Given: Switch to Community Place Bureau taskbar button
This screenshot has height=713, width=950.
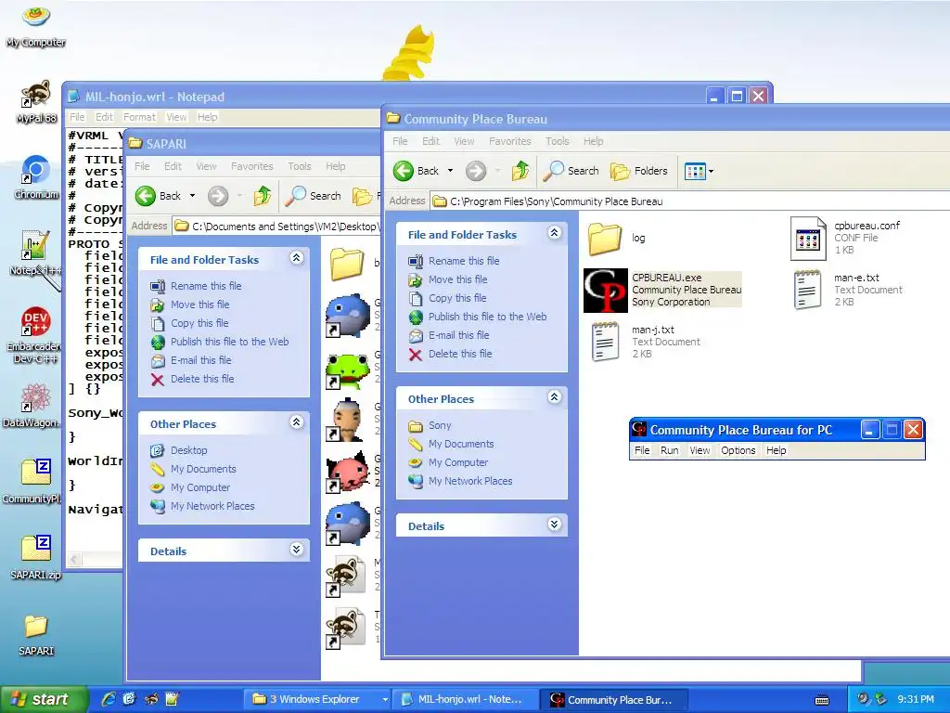Looking at the screenshot, I should (x=612, y=699).
